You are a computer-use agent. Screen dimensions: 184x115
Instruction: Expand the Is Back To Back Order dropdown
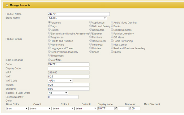(58, 93)
